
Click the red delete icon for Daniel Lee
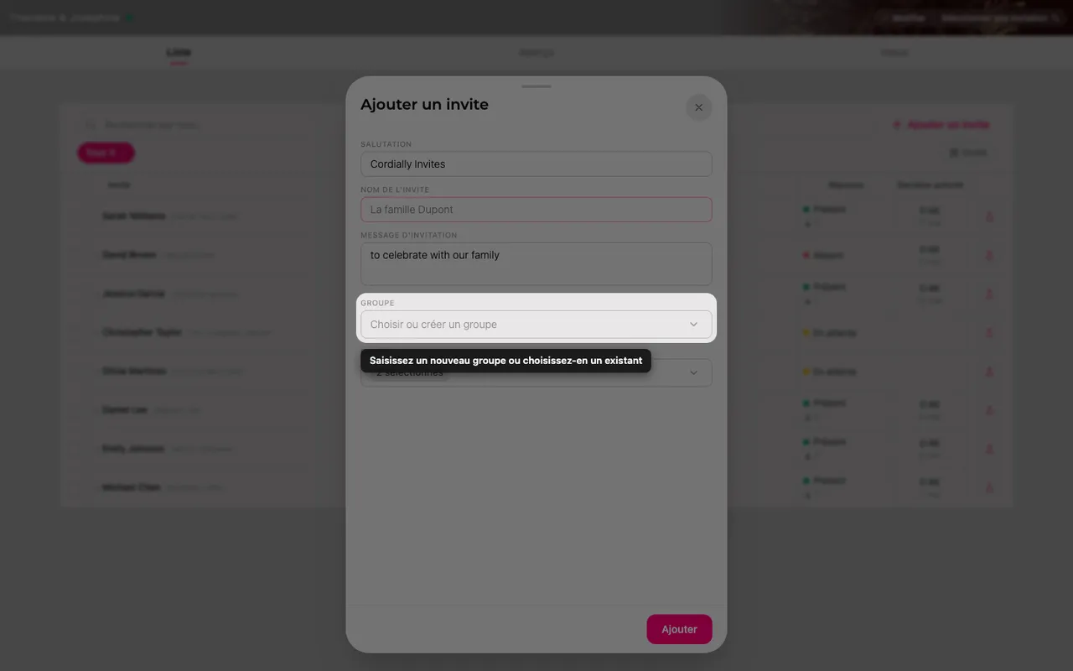(x=989, y=410)
